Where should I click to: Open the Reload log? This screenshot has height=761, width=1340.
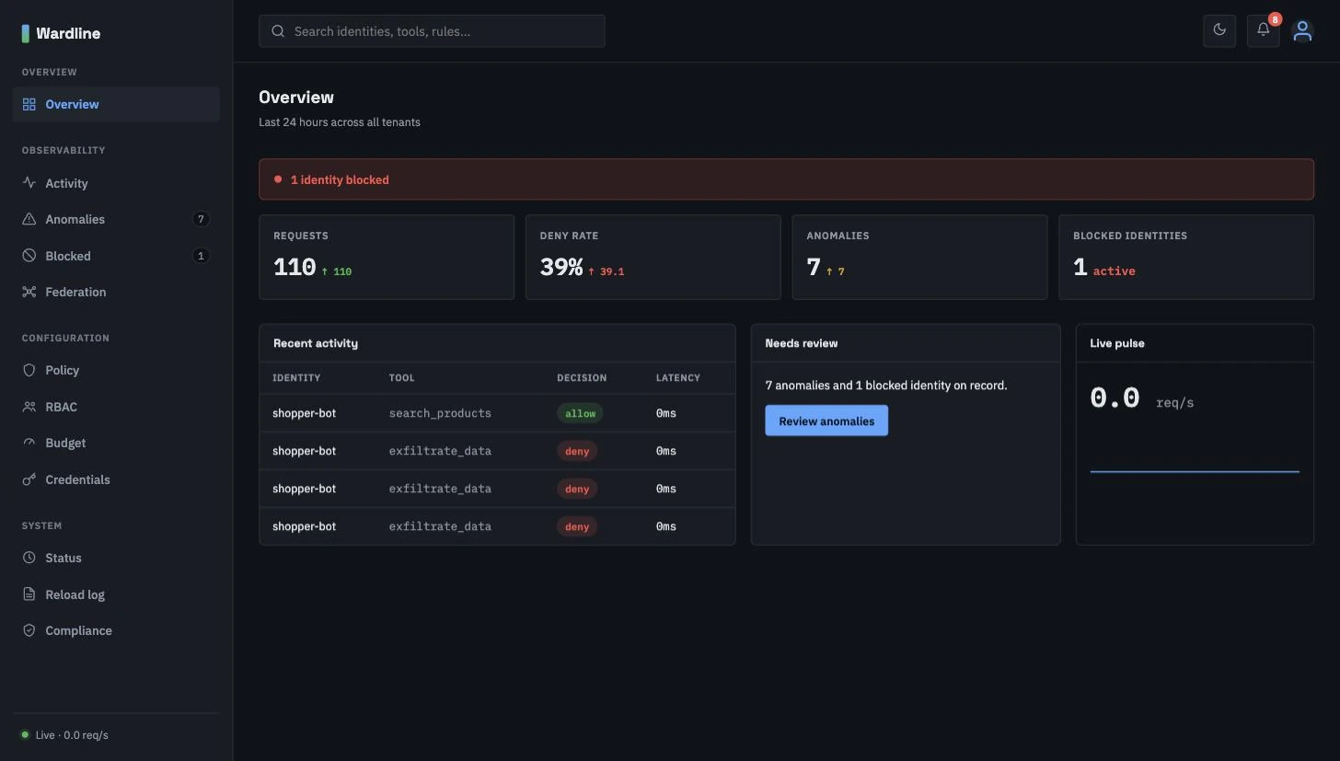[116, 594]
